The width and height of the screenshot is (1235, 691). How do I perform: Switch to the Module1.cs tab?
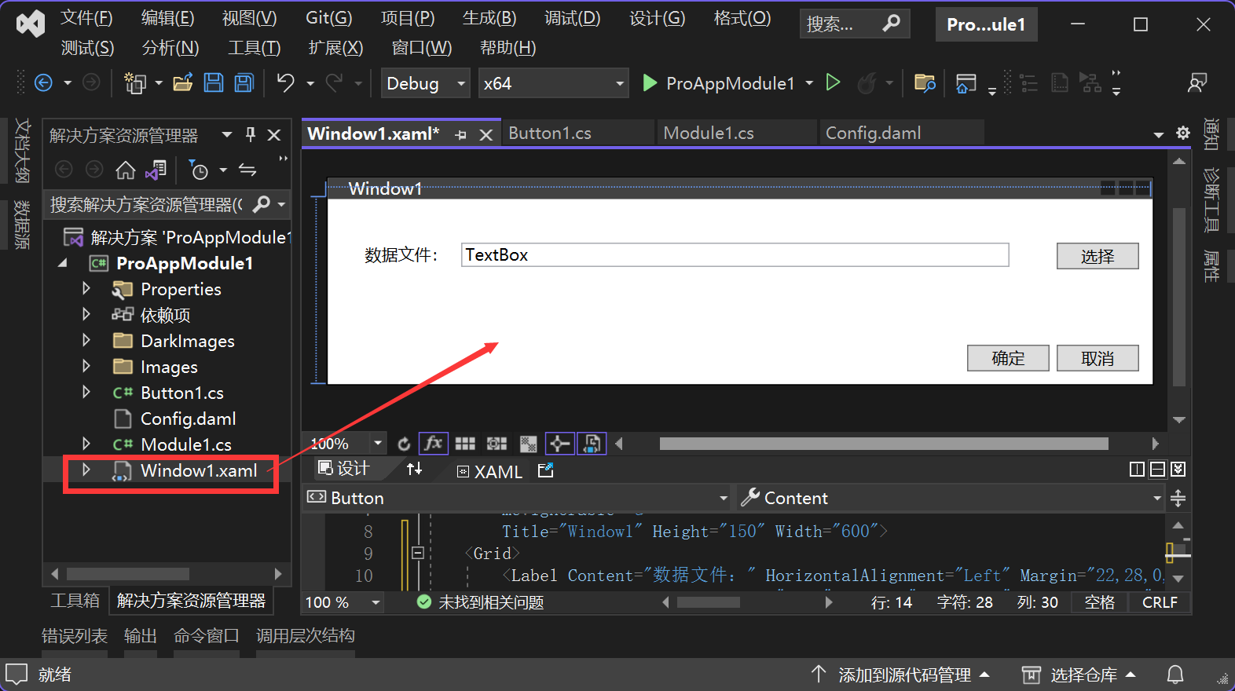click(x=736, y=133)
